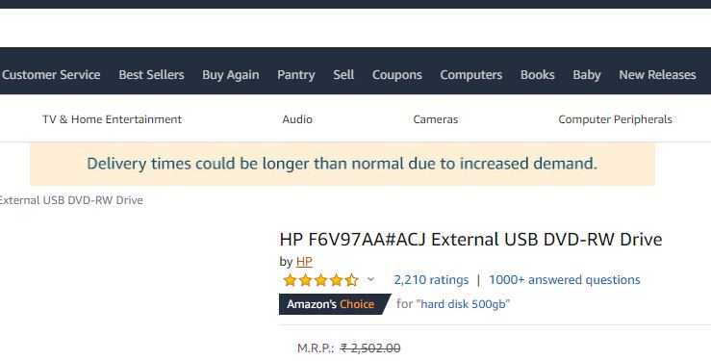Viewport: 711px width, 361px height.
Task: View the 2,210 ratings
Action: (x=431, y=280)
